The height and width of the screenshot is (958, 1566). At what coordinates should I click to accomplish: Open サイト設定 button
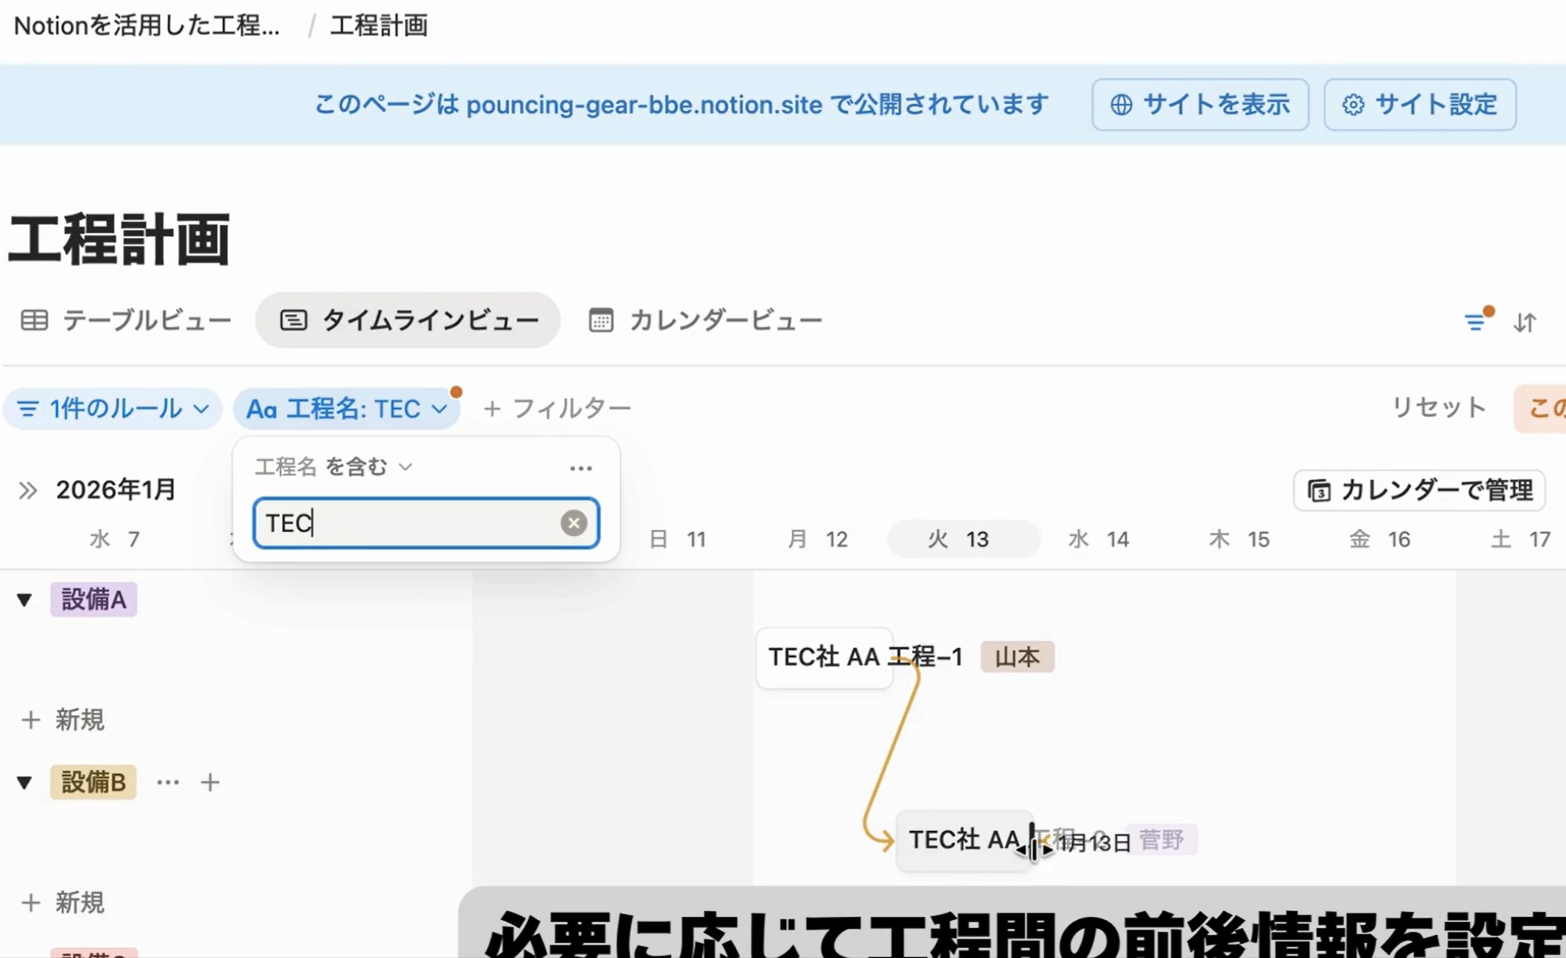pos(1420,105)
